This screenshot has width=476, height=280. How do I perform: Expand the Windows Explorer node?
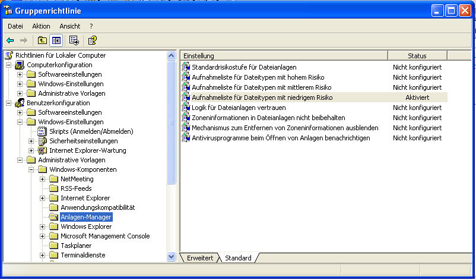pyautogui.click(x=43, y=226)
